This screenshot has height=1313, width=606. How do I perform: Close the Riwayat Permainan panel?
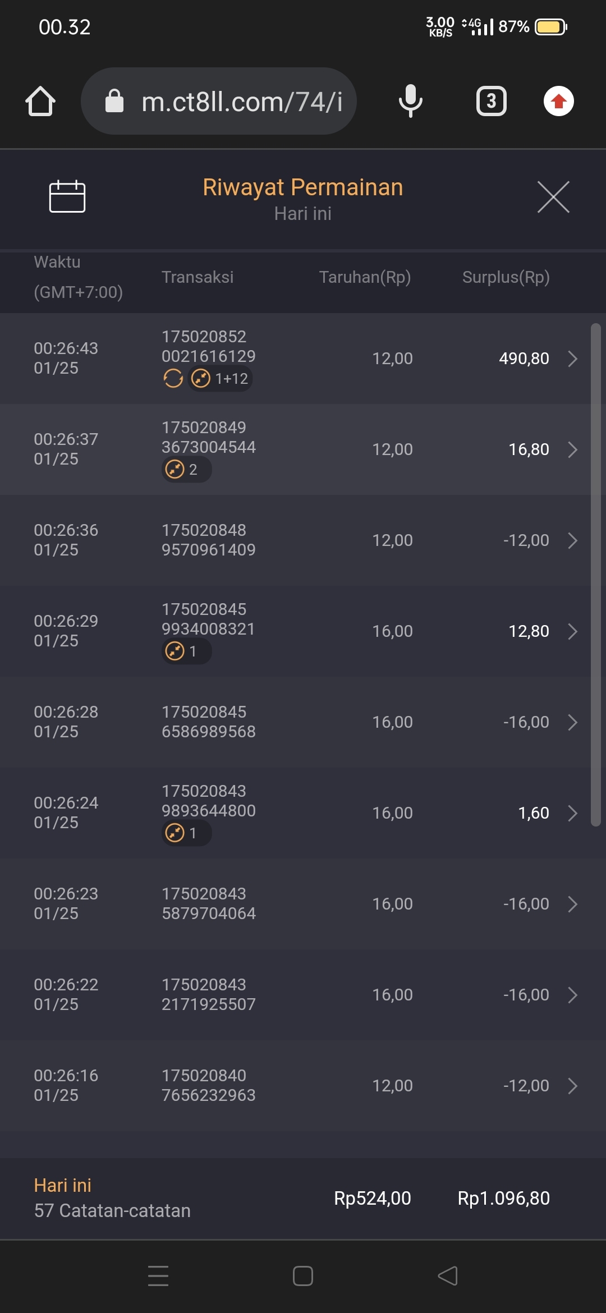coord(553,197)
